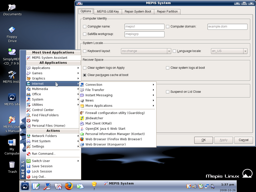Expand the Games submenu

click(x=53, y=73)
